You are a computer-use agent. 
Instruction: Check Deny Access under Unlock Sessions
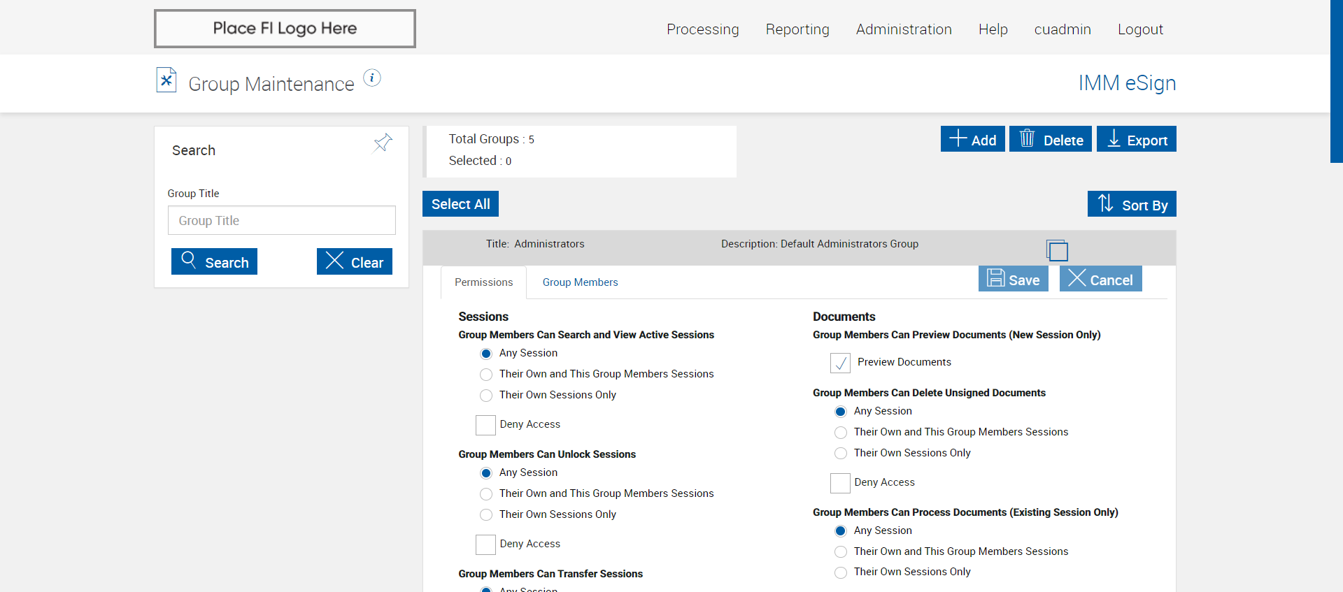click(x=485, y=544)
